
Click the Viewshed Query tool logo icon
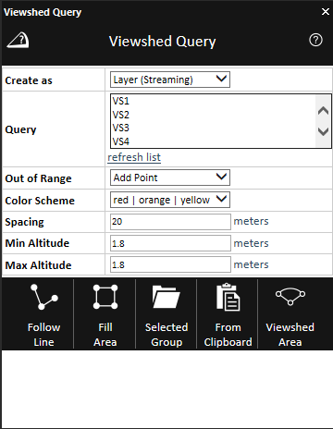pos(18,40)
